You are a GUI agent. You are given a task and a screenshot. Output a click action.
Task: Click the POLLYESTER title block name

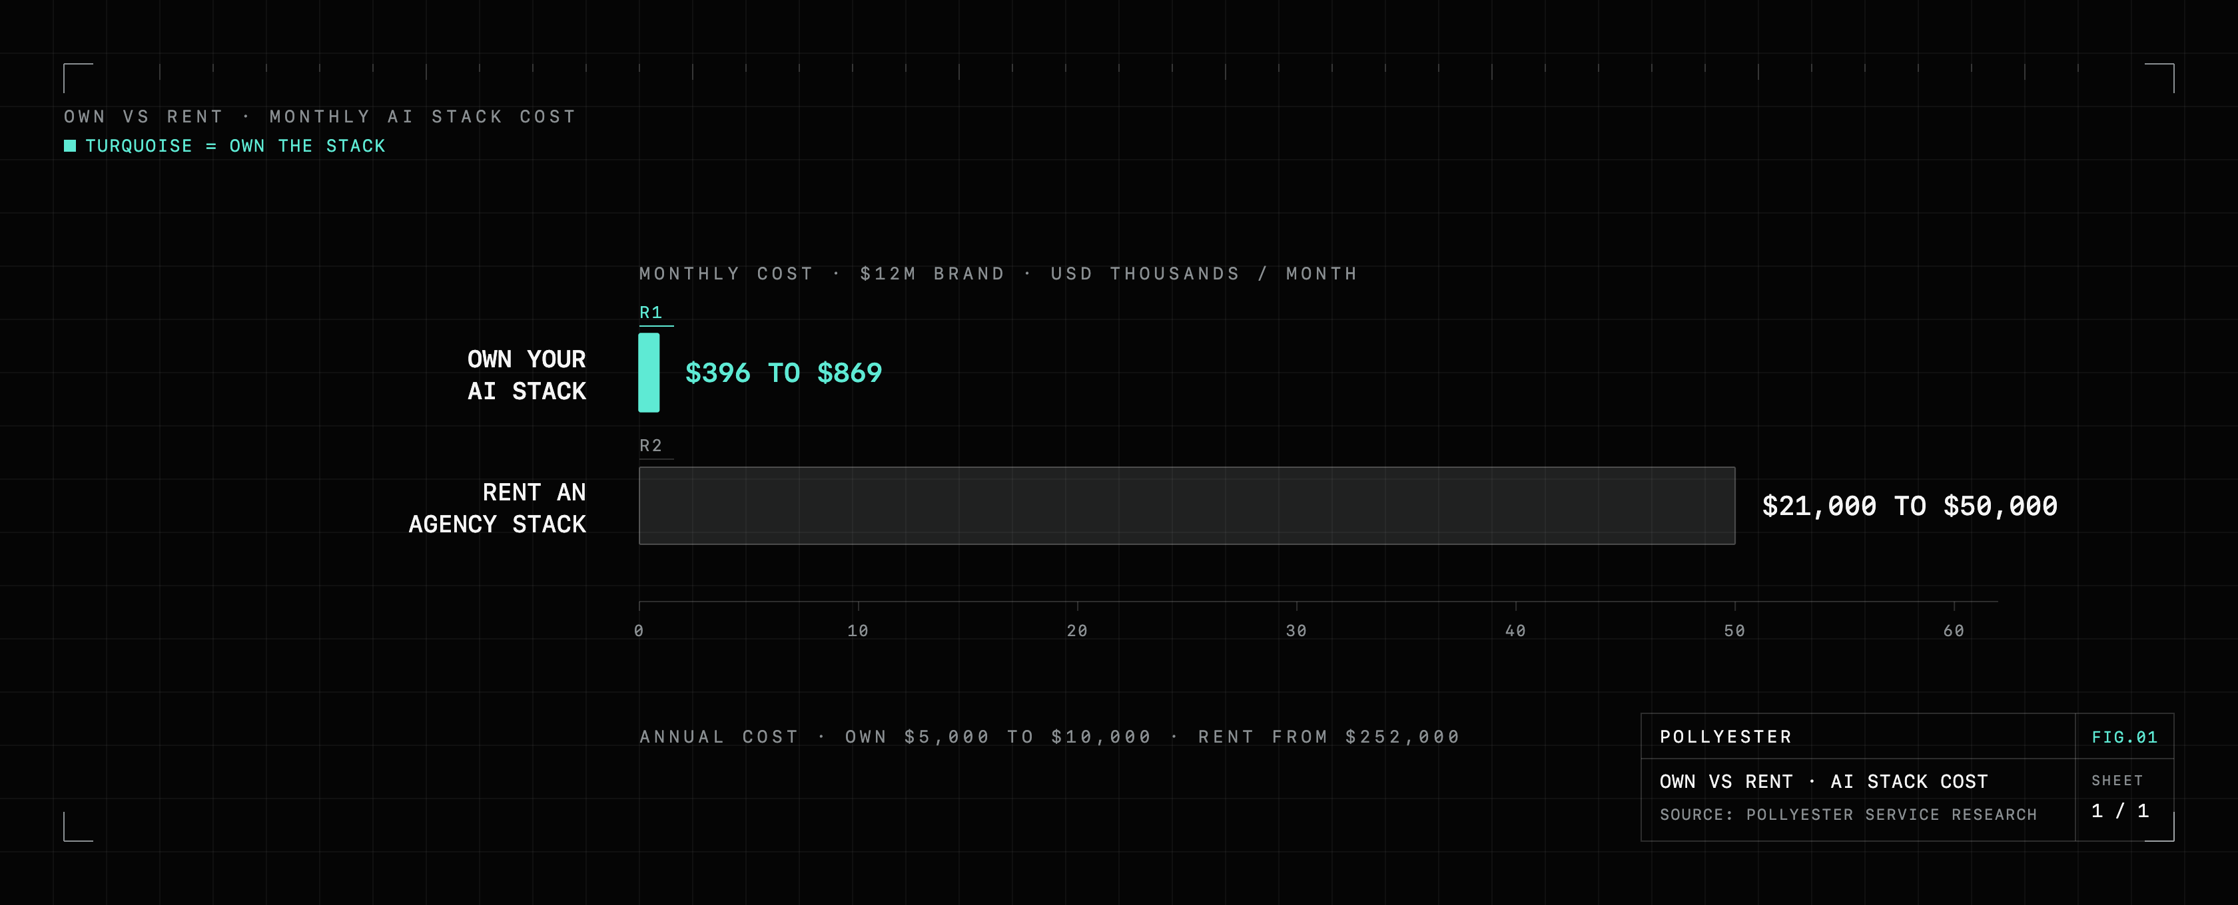pos(1725,737)
